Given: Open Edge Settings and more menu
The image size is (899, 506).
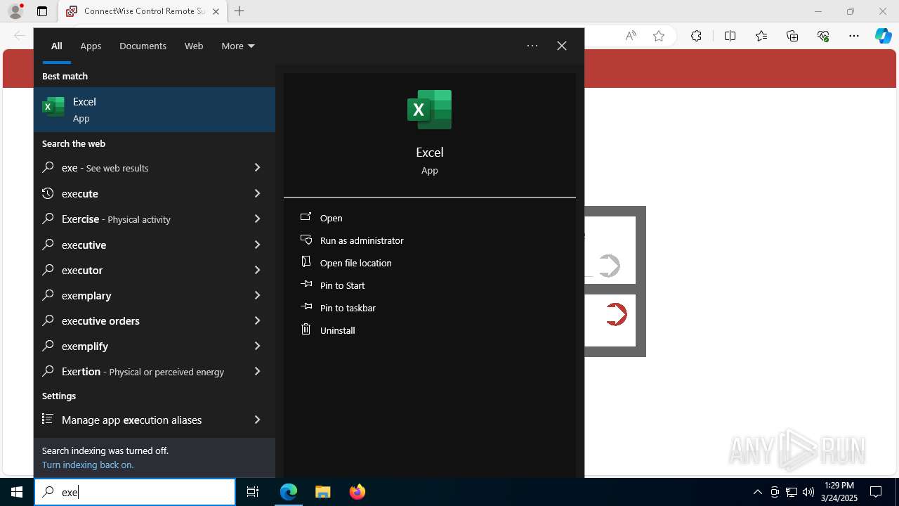Looking at the screenshot, I should (x=854, y=36).
